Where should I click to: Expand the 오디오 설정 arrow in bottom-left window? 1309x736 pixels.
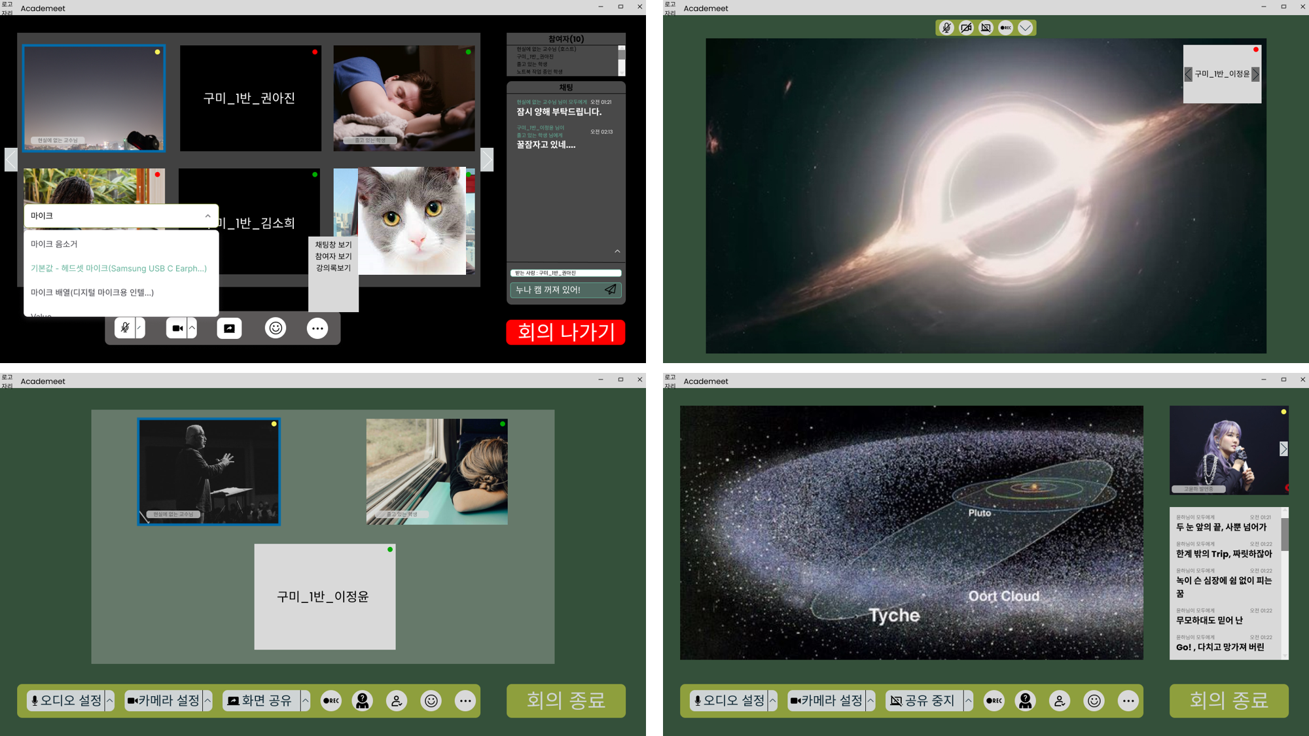(x=110, y=701)
